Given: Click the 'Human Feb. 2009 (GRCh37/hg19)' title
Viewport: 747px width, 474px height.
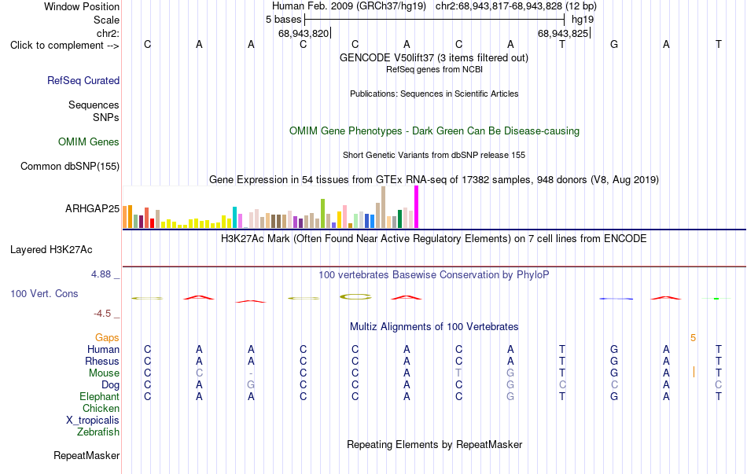Looking at the screenshot, I should (349, 6).
